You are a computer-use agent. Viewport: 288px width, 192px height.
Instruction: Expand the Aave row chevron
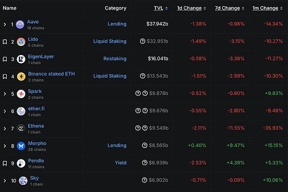5,24
